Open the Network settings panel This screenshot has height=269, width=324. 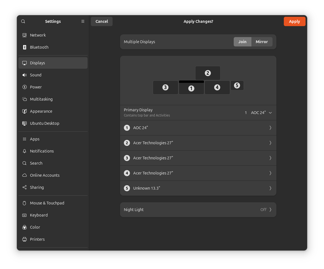point(53,35)
